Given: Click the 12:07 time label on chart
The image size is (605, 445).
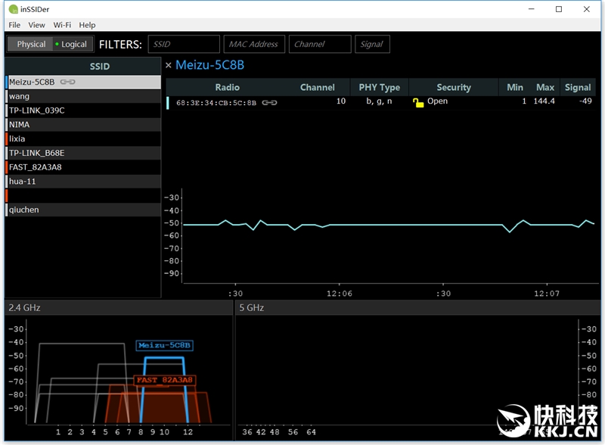Looking at the screenshot, I should [547, 294].
